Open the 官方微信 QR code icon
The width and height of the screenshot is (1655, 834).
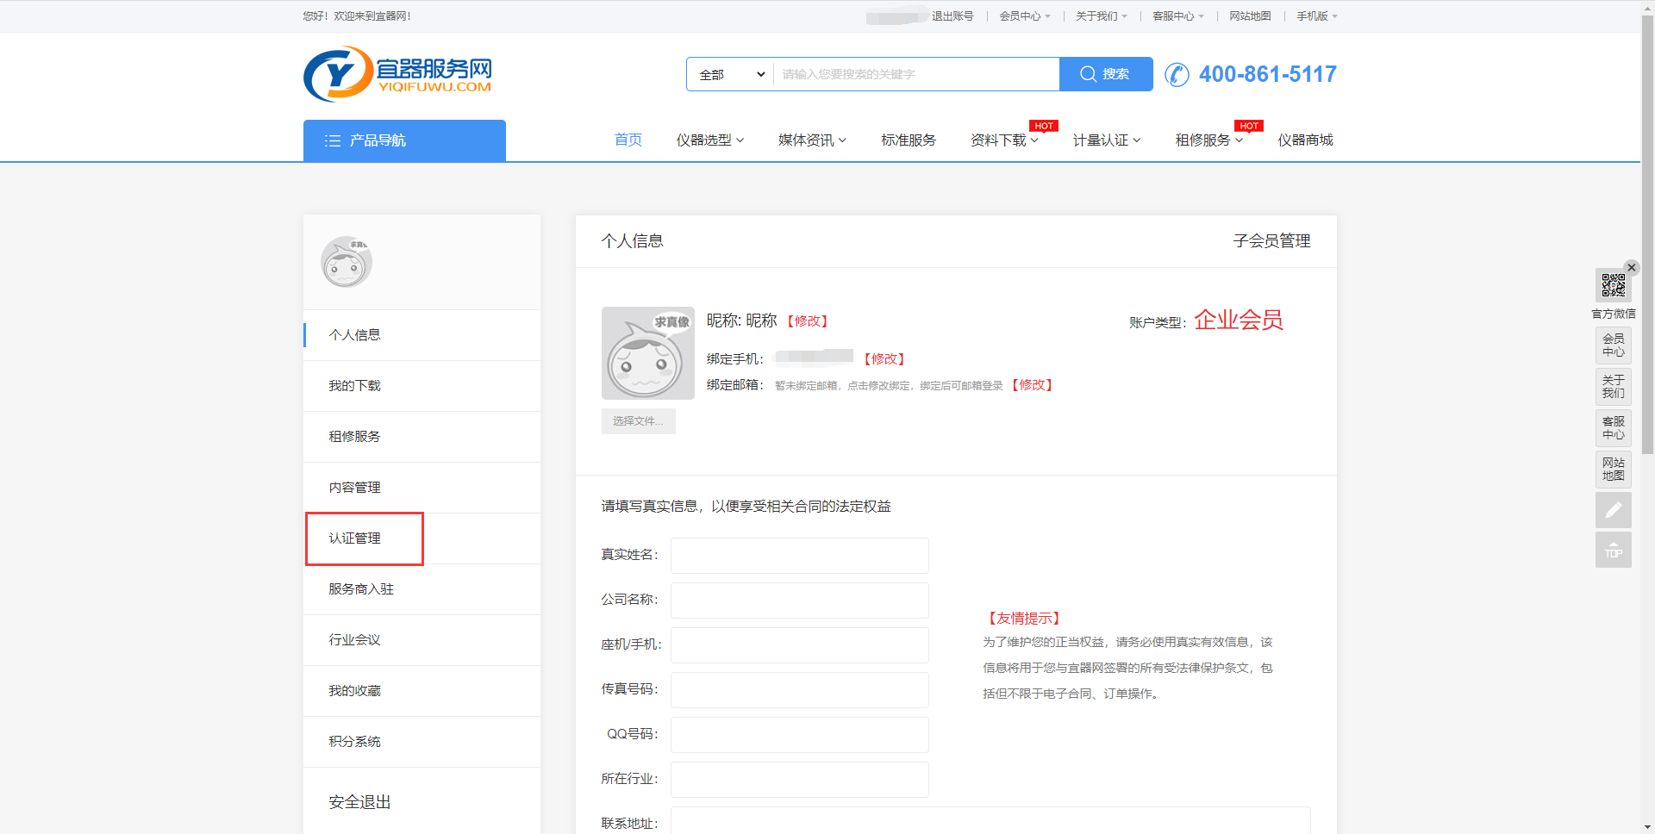(x=1614, y=285)
